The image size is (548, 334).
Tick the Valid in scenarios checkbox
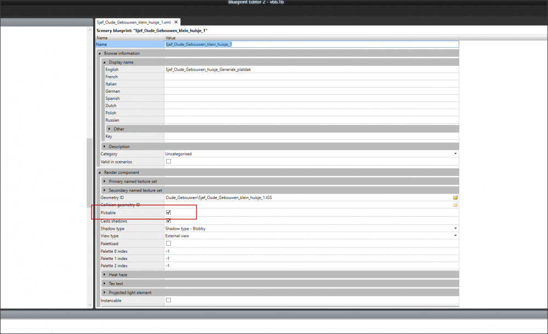coord(169,162)
